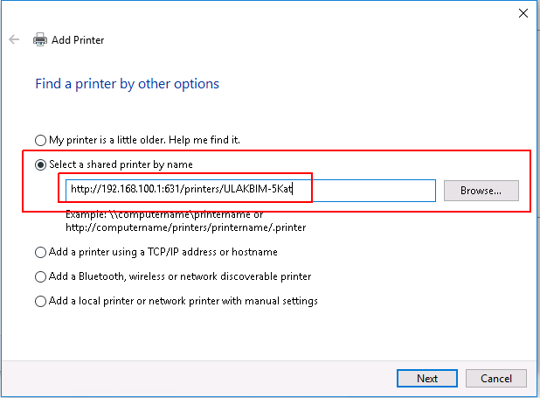Click the 'Add a local printer' option label text
Viewport: 540px width, 398px height.
(x=183, y=301)
